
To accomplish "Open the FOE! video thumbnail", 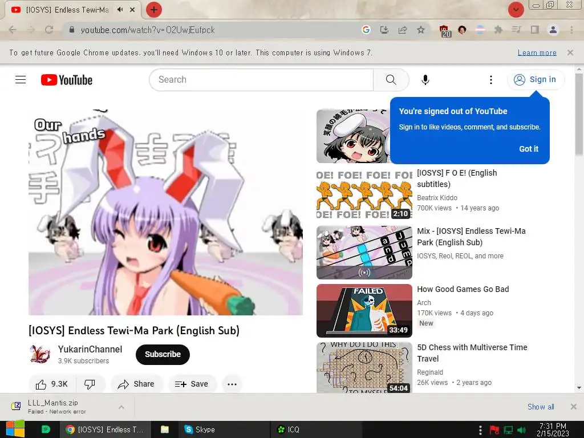I will pos(364,194).
